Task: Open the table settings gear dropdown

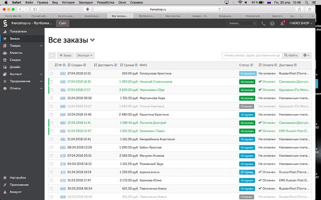Action: (x=306, y=55)
